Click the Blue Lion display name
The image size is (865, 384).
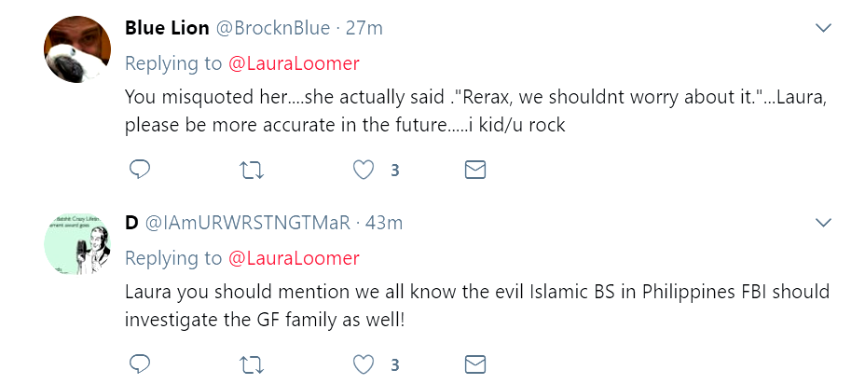point(168,28)
